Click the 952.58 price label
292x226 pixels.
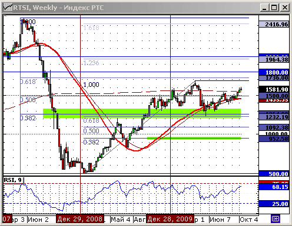(x=274, y=139)
